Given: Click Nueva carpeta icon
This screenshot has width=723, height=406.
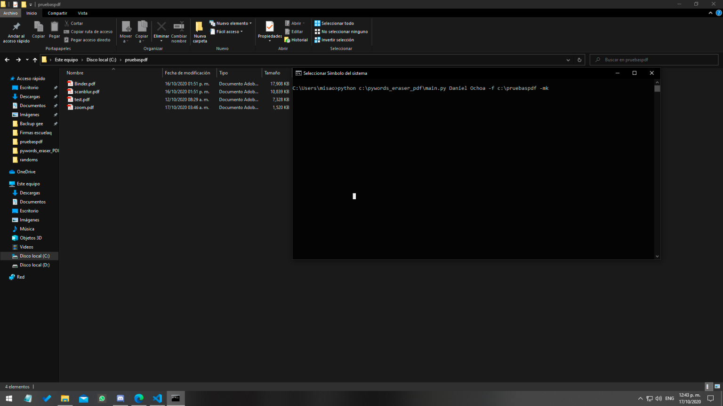Looking at the screenshot, I should [200, 27].
